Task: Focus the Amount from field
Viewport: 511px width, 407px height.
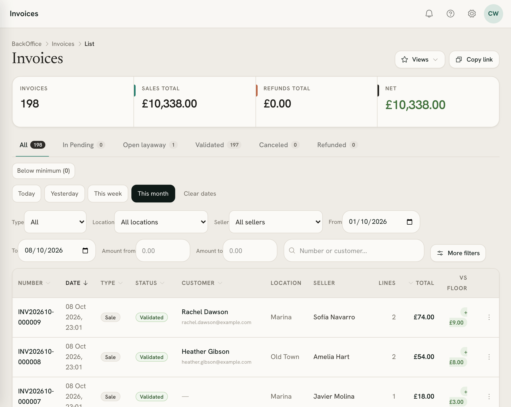Action: pos(163,250)
